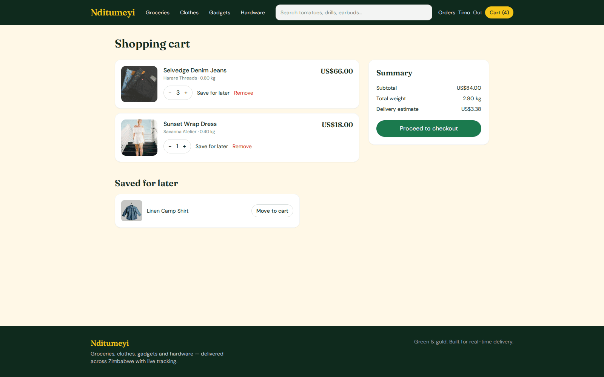Open the Selvedge Denim Jeans product image
The height and width of the screenshot is (377, 604).
point(139,84)
